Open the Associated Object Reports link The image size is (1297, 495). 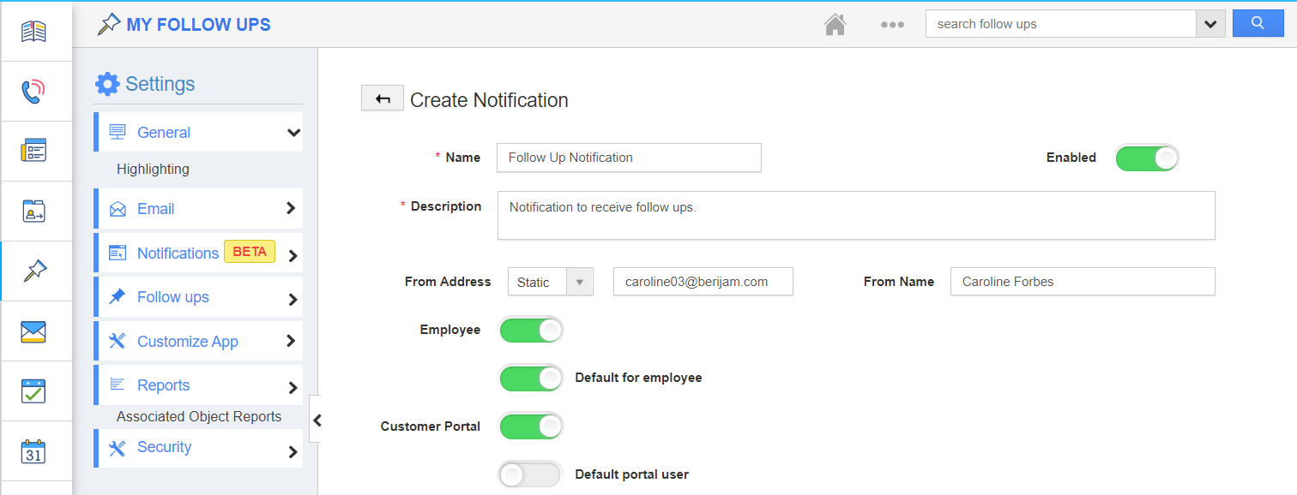pos(199,417)
